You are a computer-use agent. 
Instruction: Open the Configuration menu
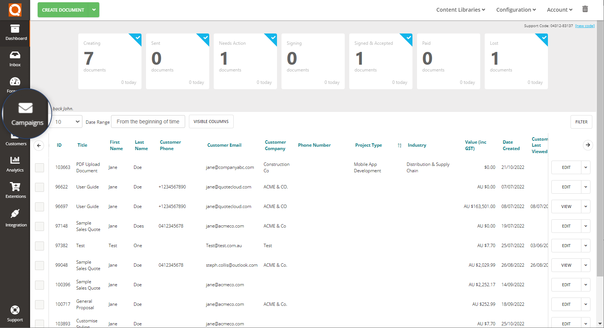[x=516, y=10]
